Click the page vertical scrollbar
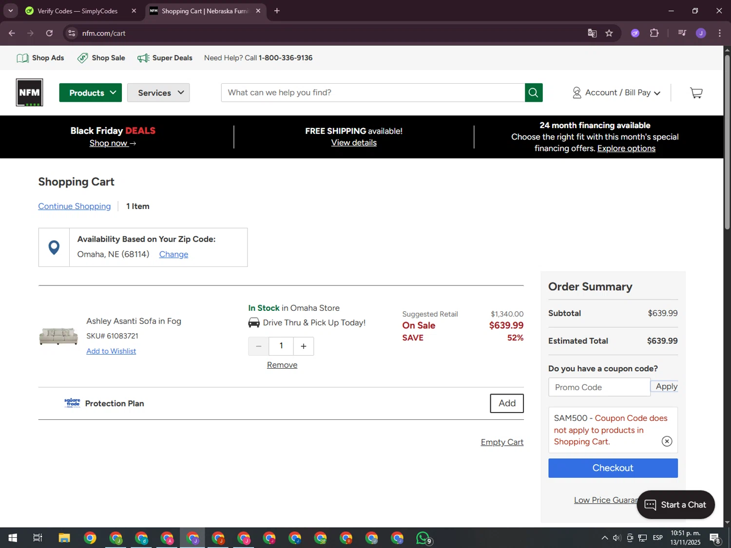 [x=727, y=141]
